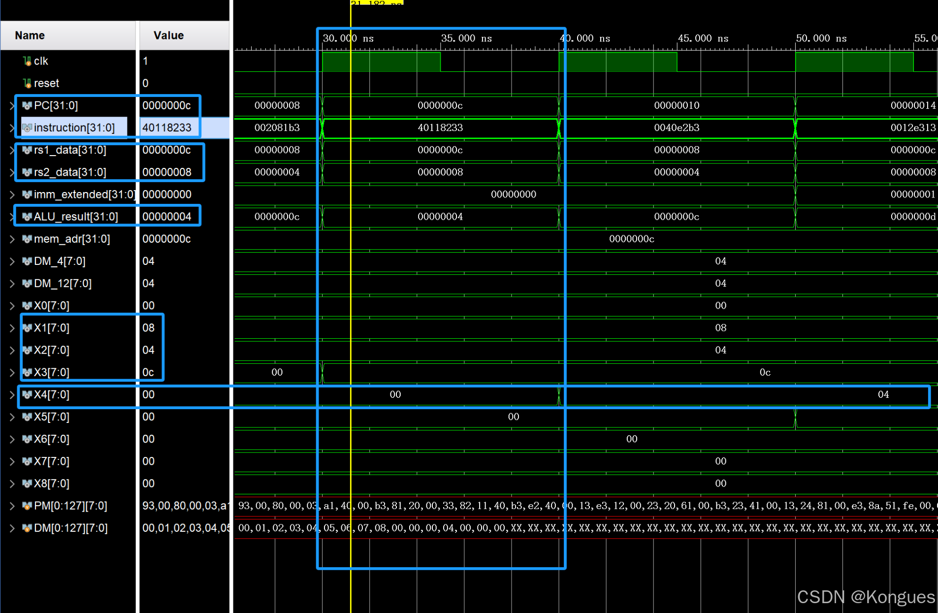938x613 pixels.
Task: Click the Name column header
Action: [68, 35]
